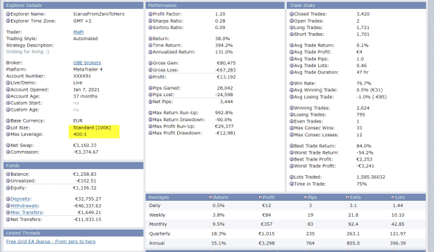The height and width of the screenshot is (252, 434).
Task: Click the info icon beside Equity
Action: tap(8, 188)
